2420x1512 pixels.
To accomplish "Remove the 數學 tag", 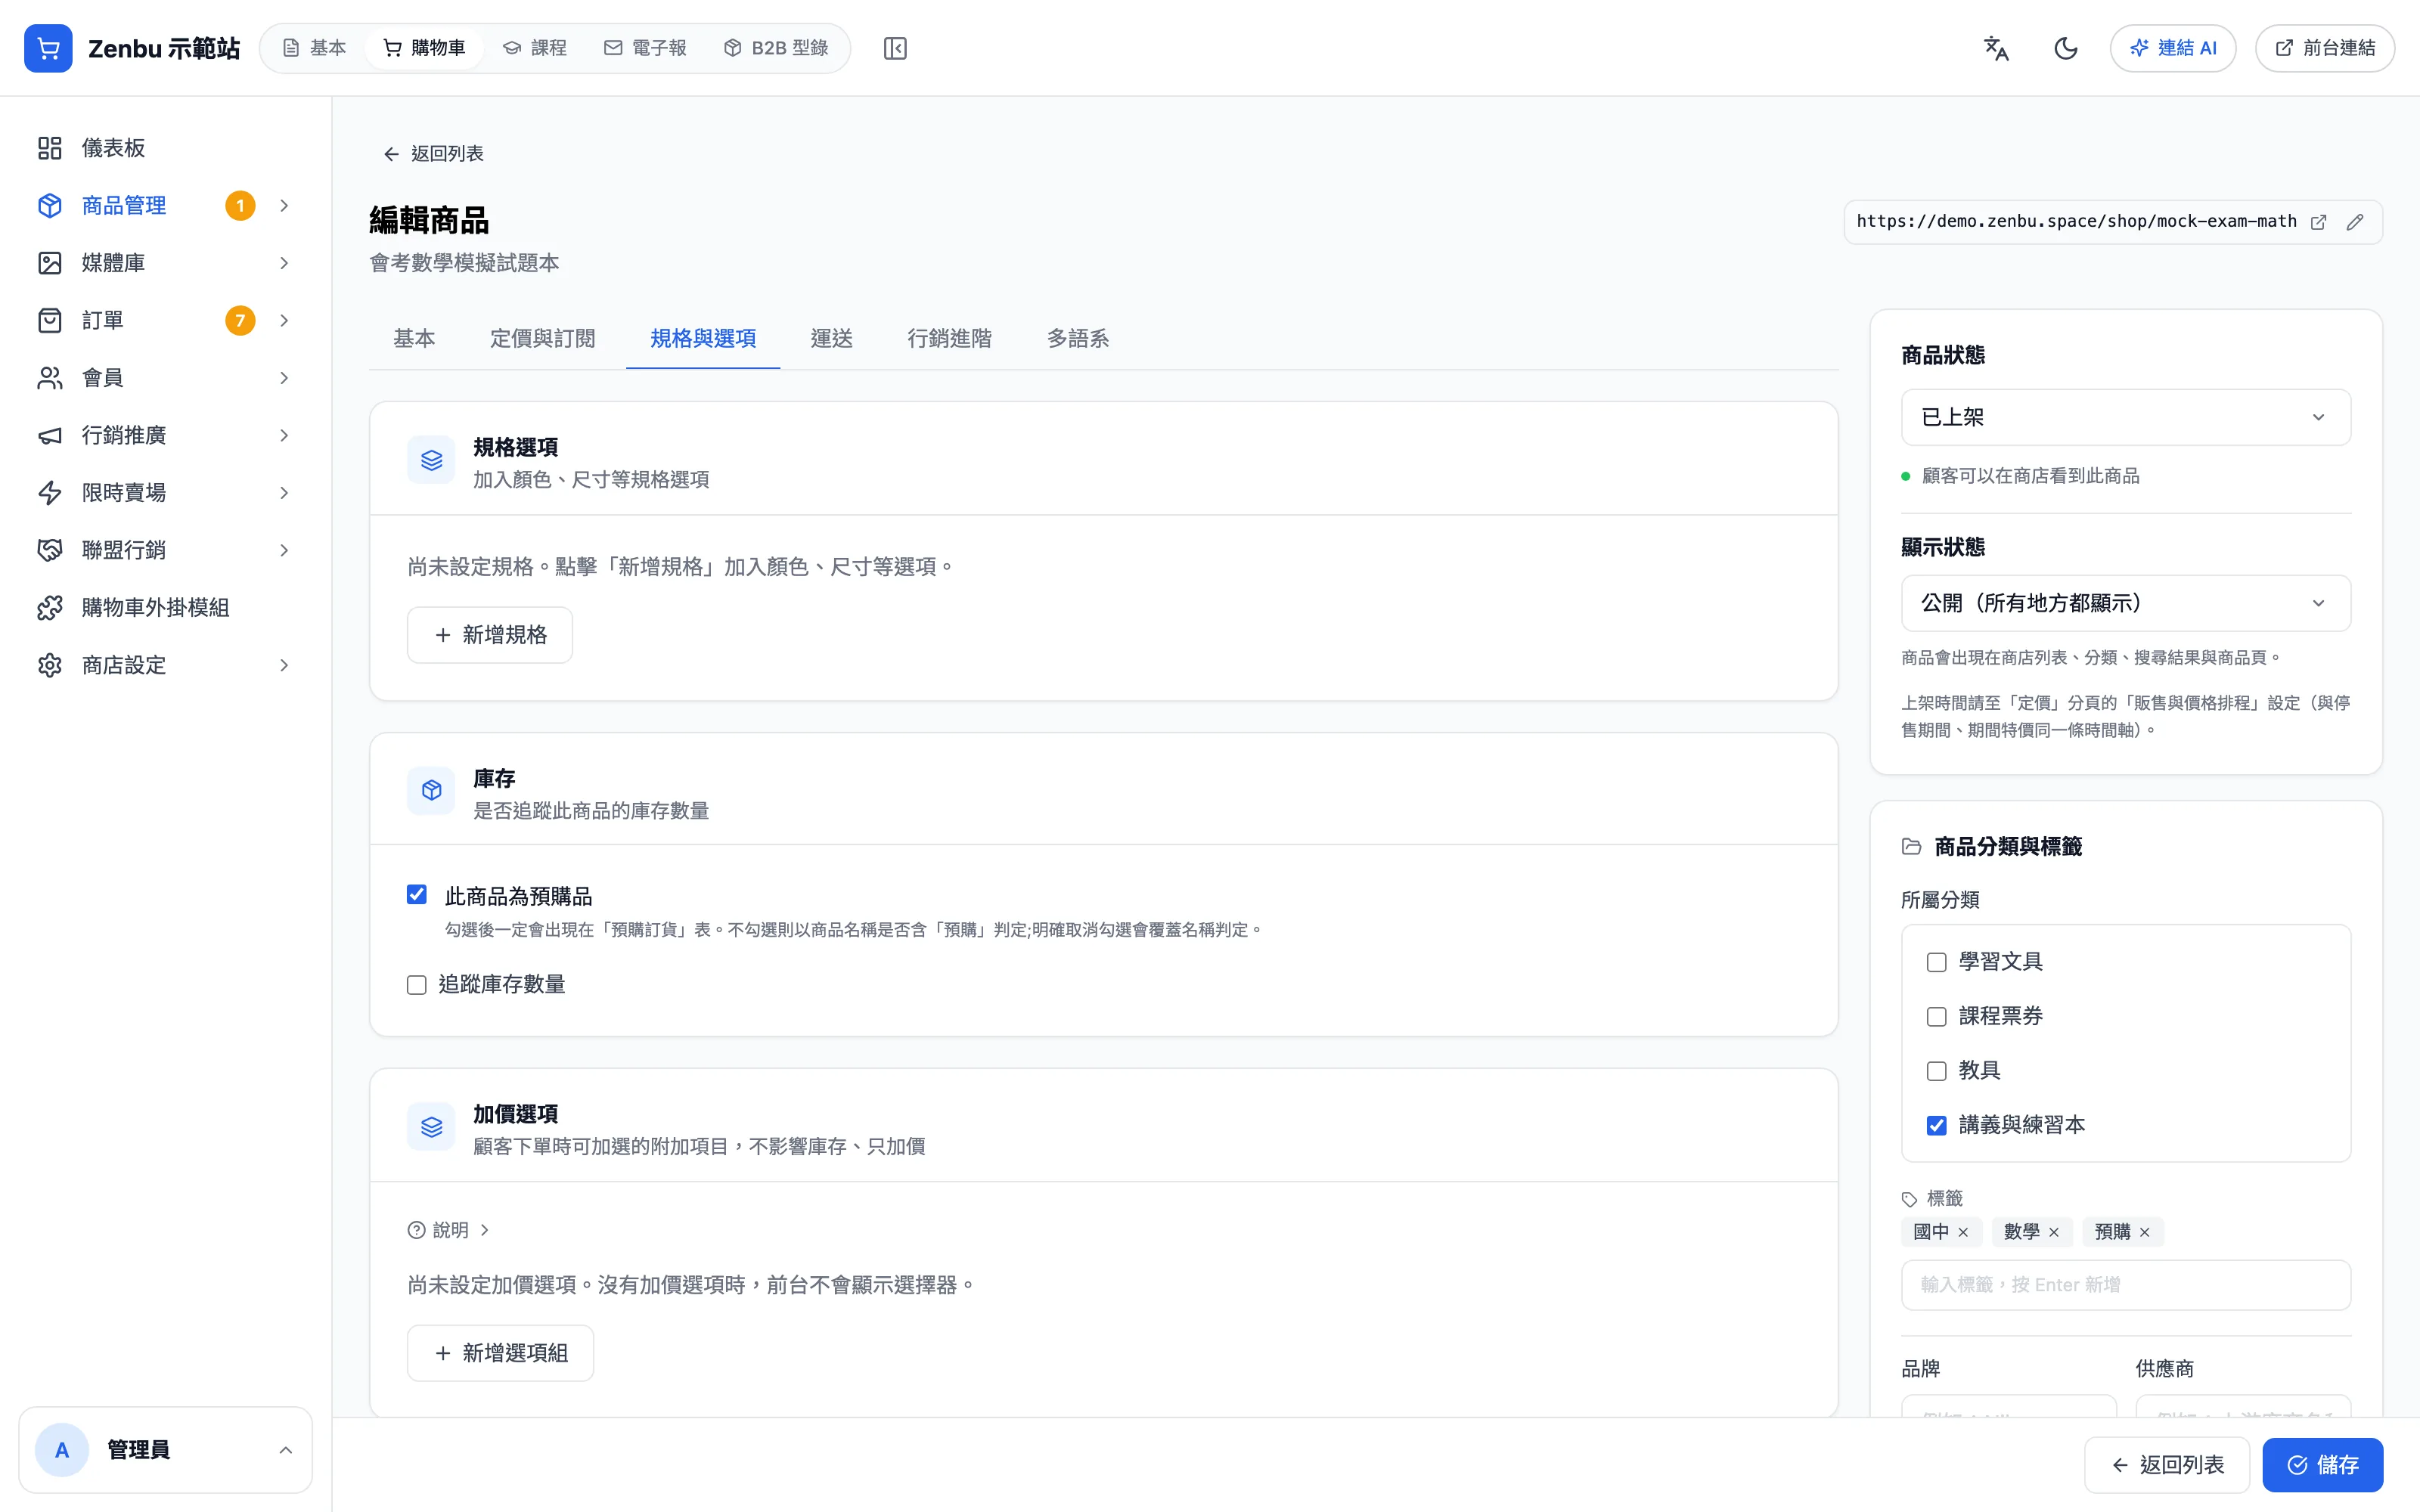I will tap(2054, 1232).
